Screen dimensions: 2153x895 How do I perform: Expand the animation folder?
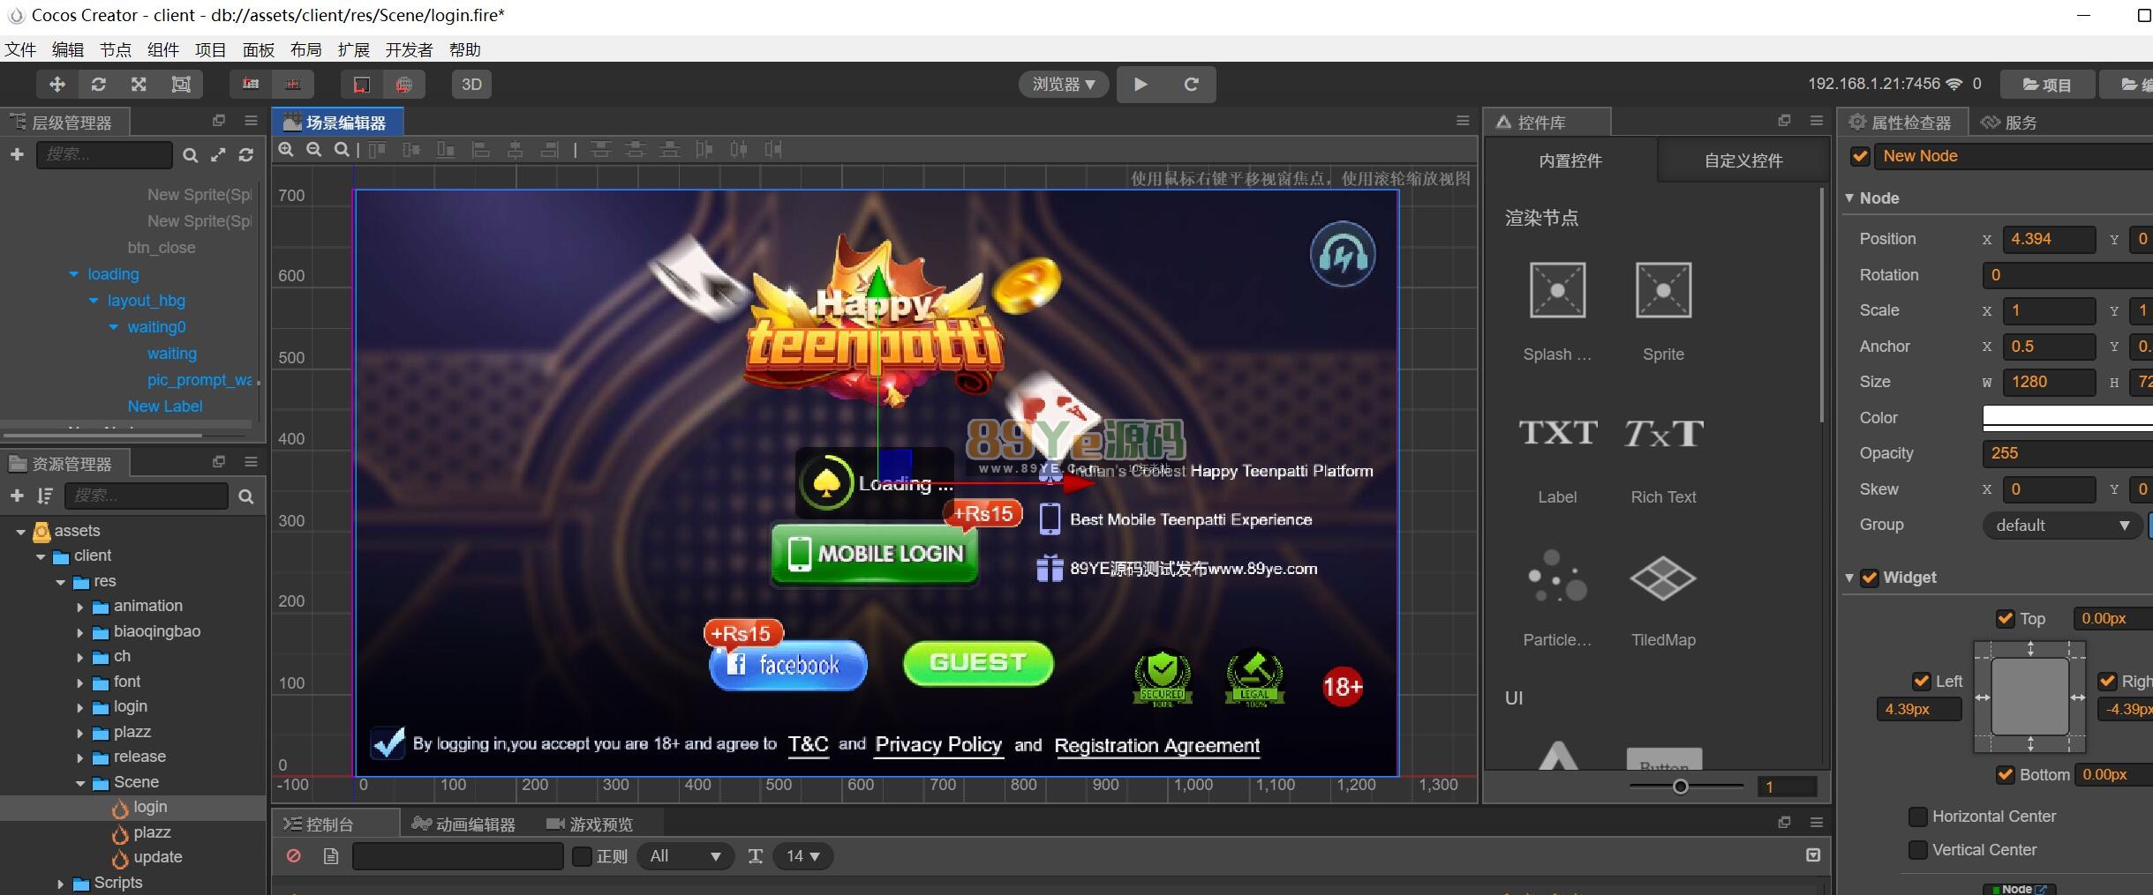click(80, 607)
